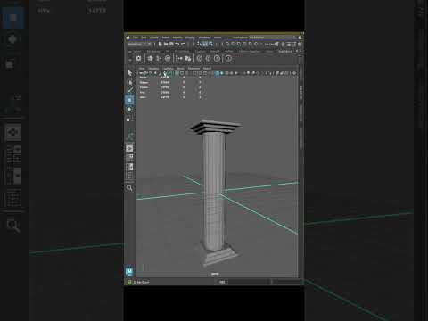
Task: Click the shelf settings gear icon
Action: [138, 58]
